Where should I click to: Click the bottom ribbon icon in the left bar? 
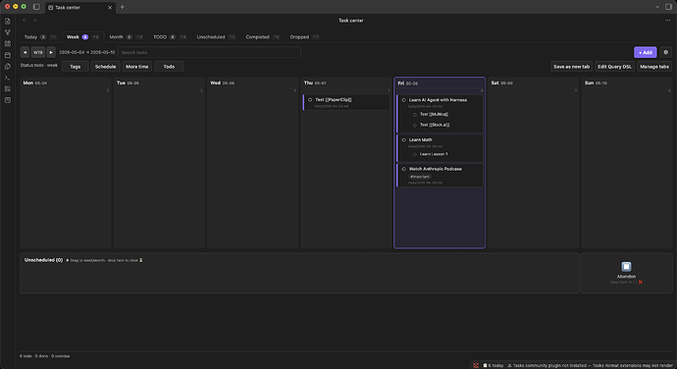tap(7, 100)
